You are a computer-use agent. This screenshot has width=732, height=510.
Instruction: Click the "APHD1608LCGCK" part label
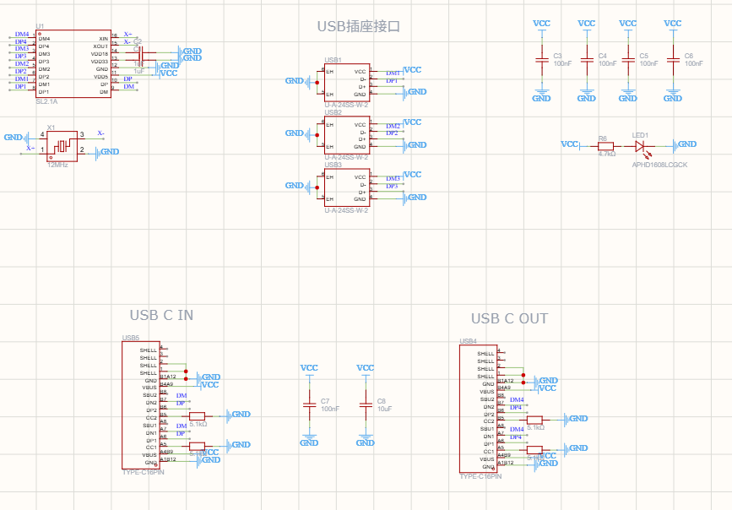point(659,165)
